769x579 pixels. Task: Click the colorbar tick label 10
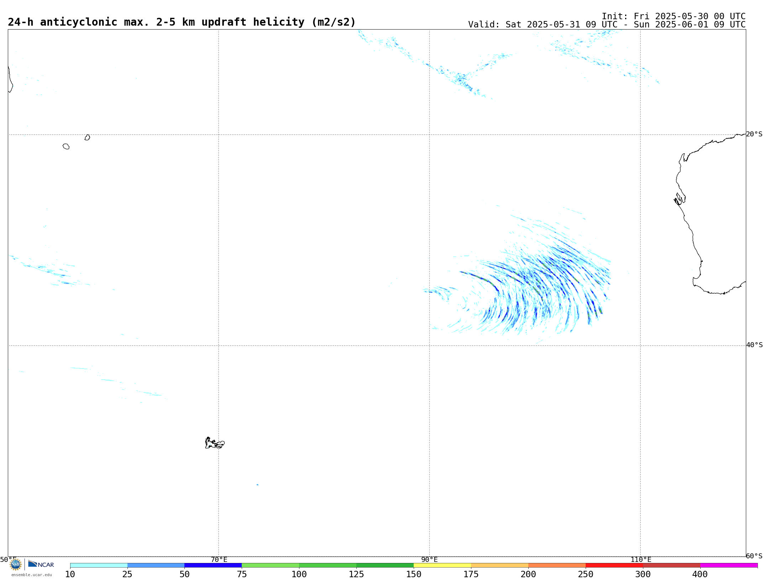click(x=70, y=574)
